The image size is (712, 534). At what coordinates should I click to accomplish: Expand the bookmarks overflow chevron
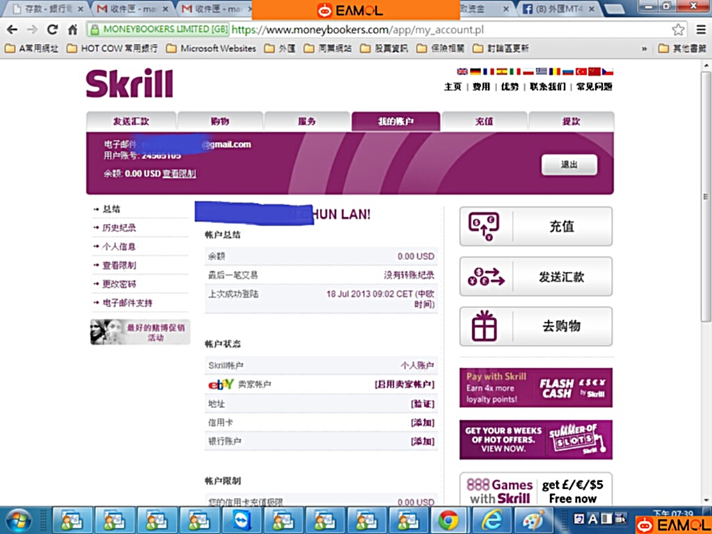(645, 49)
